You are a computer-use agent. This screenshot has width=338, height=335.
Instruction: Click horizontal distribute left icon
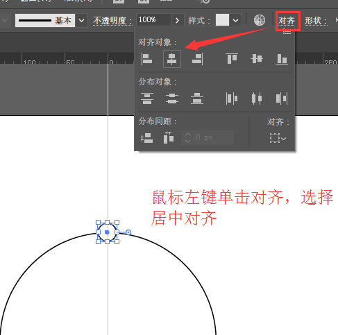(232, 98)
